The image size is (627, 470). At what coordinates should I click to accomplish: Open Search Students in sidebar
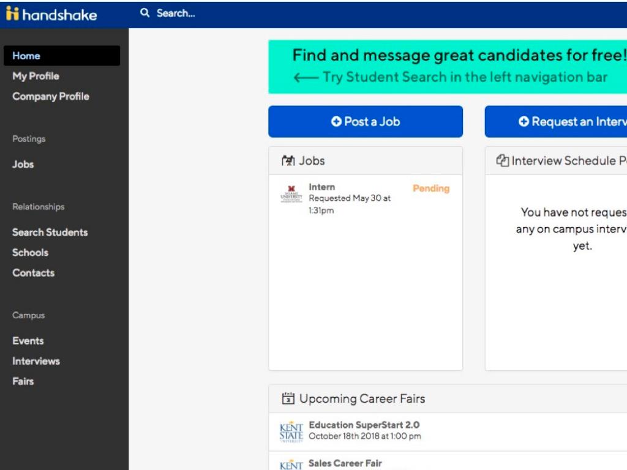coord(50,232)
